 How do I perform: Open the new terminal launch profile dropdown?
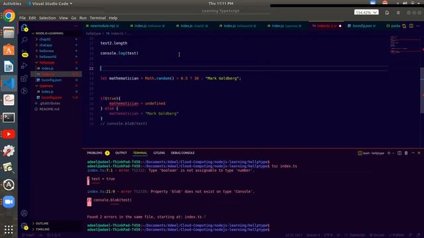coord(393,153)
